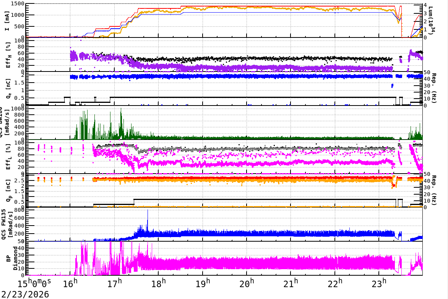Viewport: 448px width, 299px height.
Task: Click the BP Diamond axis title
Action: [x=12, y=258]
